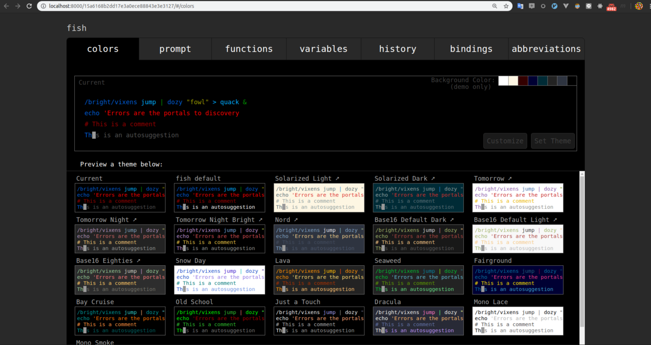
Task: Follow the Tomorrow theme external link arrow
Action: tap(510, 178)
